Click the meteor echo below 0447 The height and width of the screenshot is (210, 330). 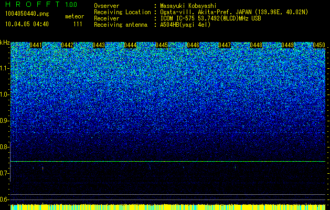point(235,167)
